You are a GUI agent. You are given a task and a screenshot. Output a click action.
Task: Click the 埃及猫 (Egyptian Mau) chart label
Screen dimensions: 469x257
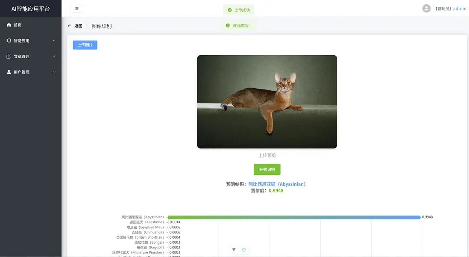tap(145, 227)
